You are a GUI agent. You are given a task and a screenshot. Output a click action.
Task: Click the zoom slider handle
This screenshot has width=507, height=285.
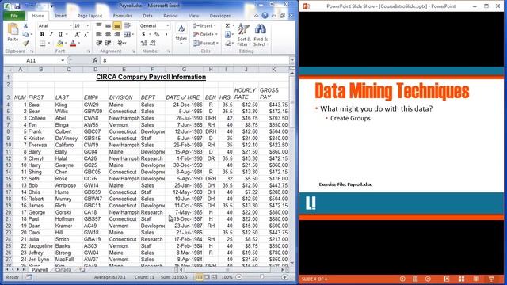pos(262,277)
